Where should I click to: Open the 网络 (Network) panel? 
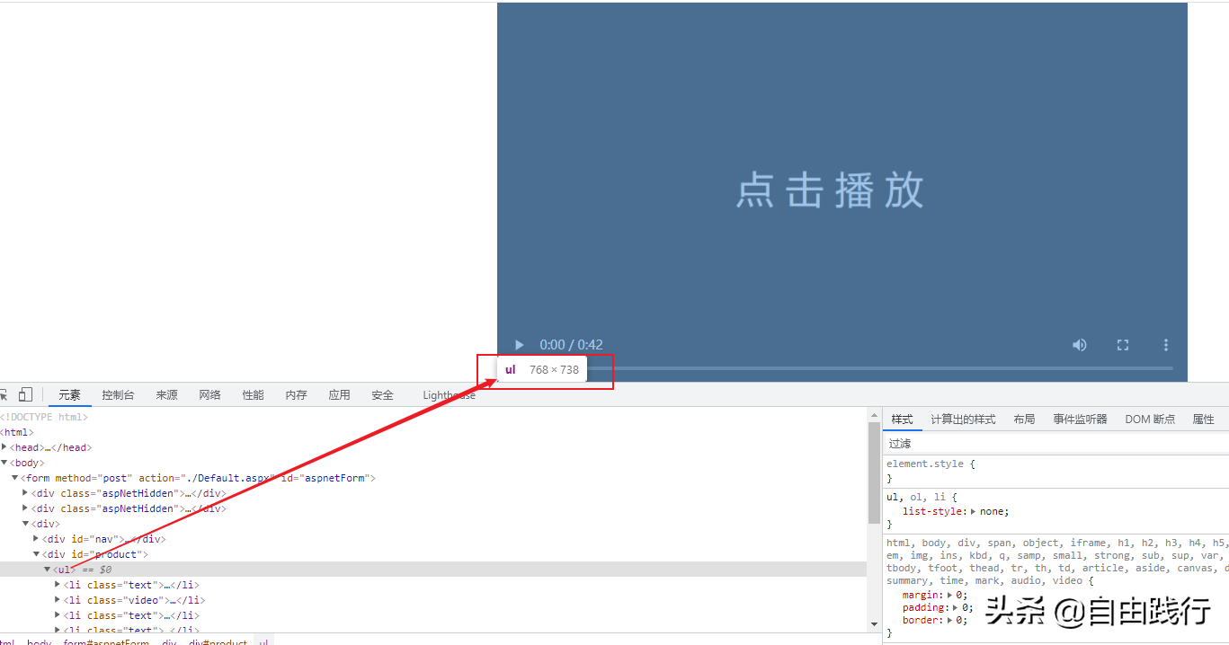[209, 393]
